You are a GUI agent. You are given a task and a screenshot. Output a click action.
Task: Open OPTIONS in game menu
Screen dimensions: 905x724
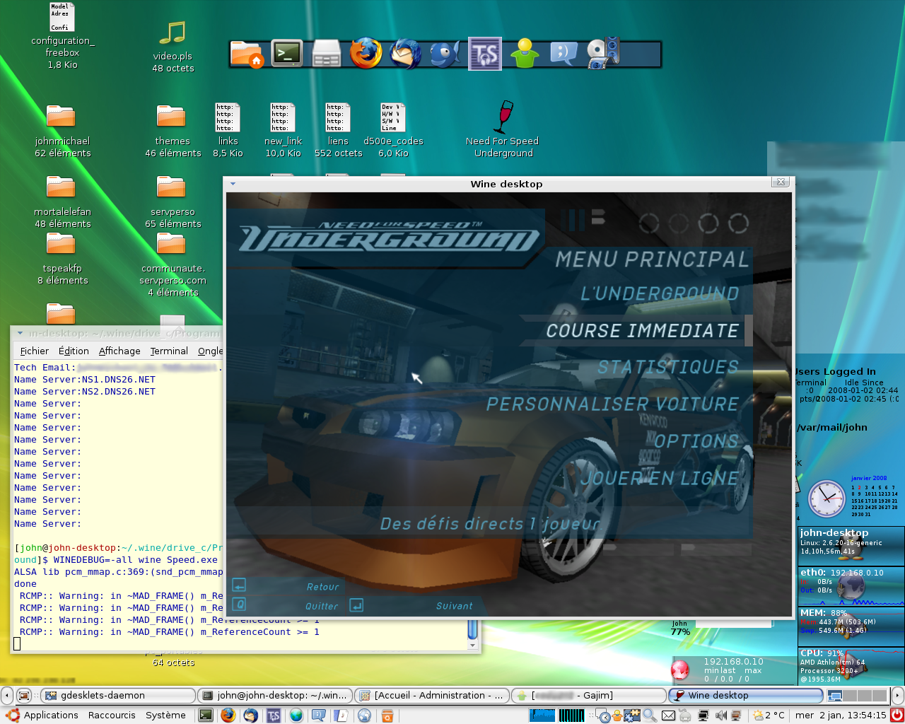(696, 440)
